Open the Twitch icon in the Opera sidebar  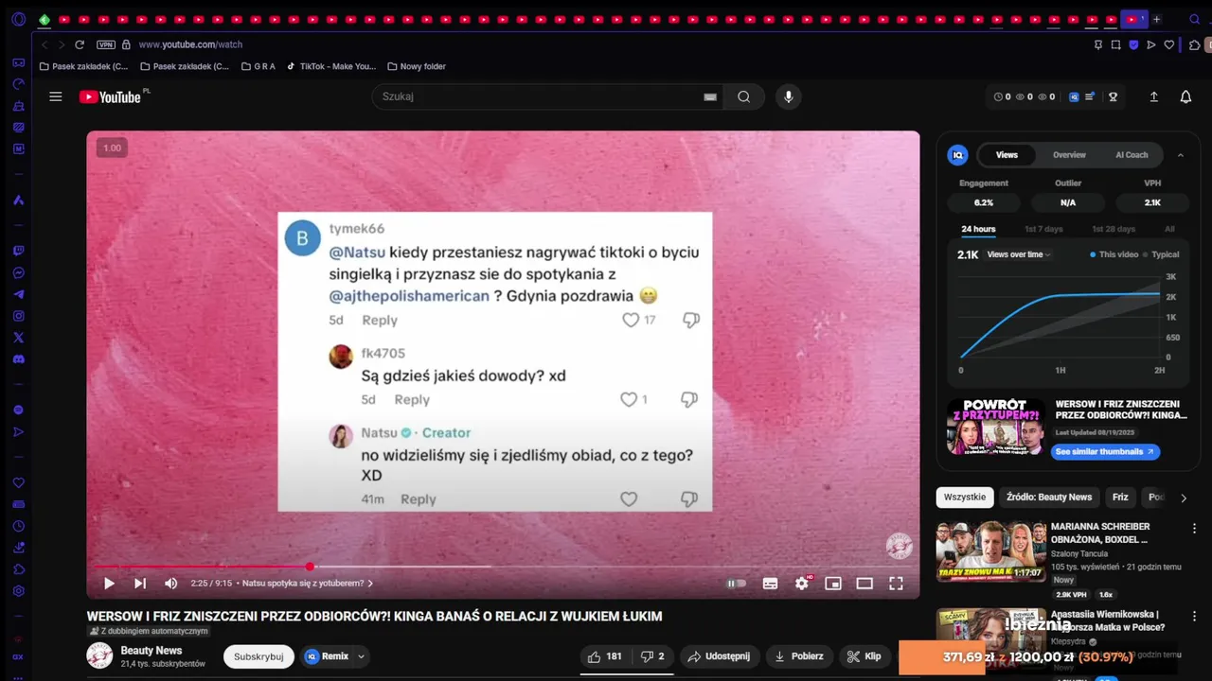click(18, 251)
